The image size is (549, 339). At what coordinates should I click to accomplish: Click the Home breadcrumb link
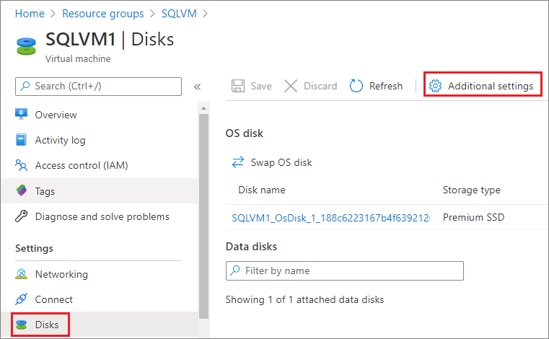click(29, 14)
